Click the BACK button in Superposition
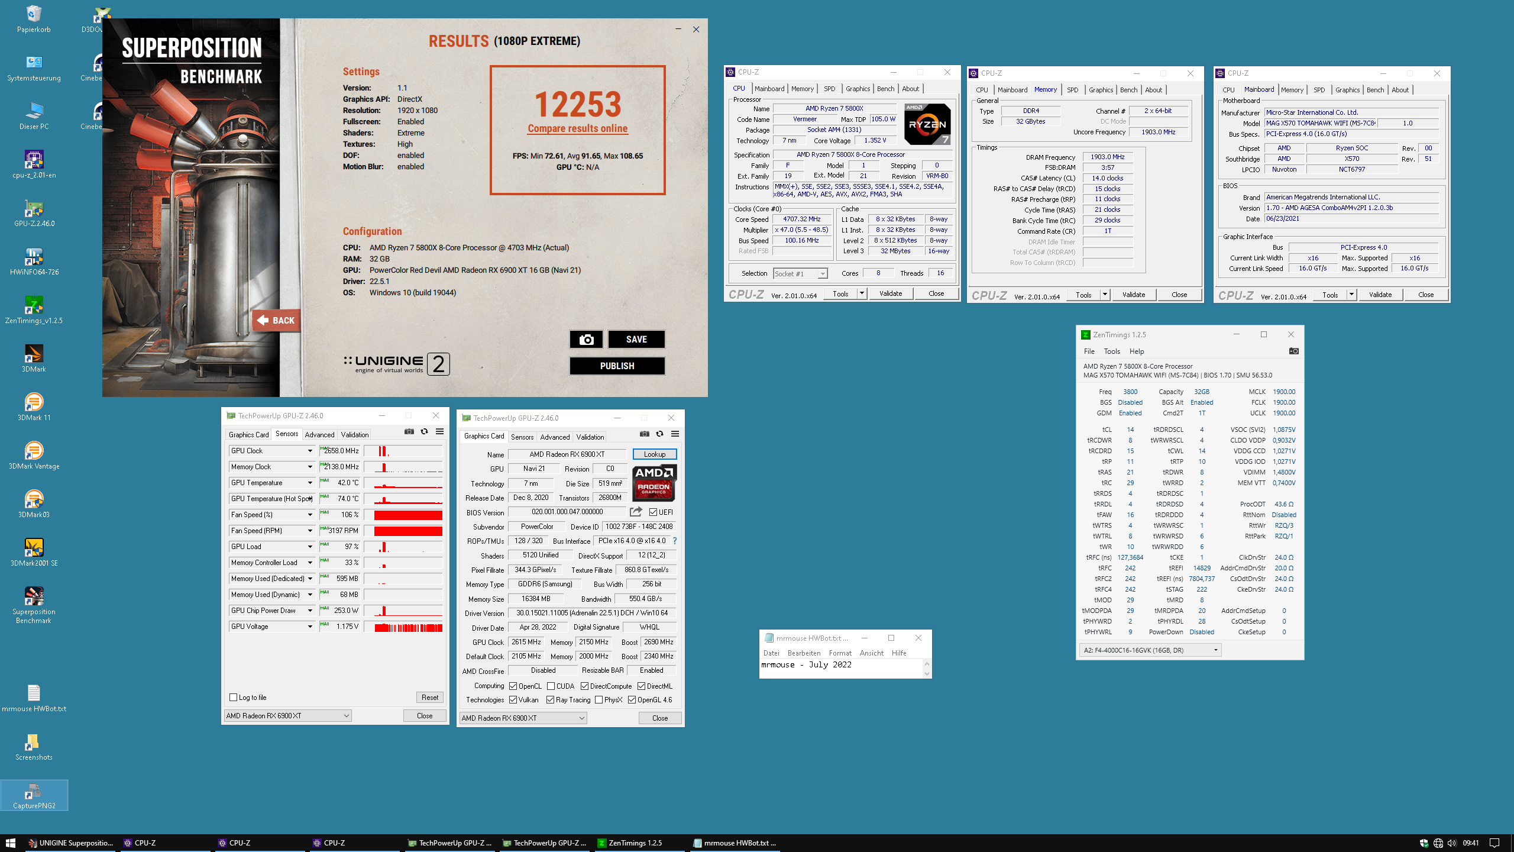 pyautogui.click(x=276, y=320)
